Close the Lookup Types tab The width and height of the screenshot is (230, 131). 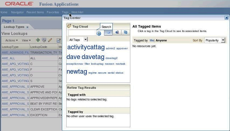[x=27, y=27]
